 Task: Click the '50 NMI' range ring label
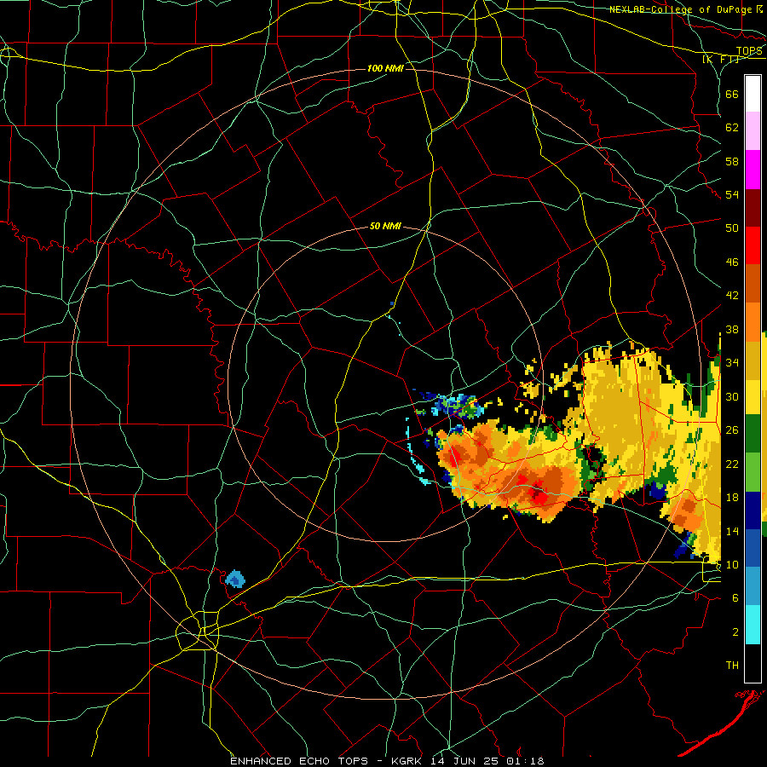point(385,226)
